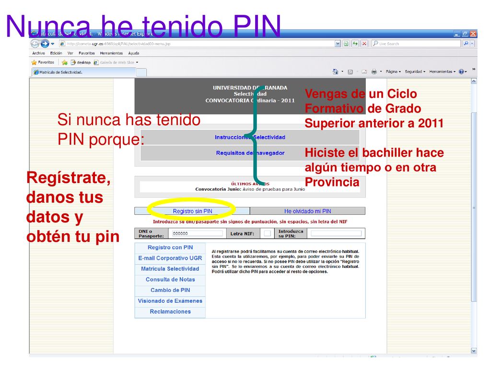Image resolution: width=491 pixels, height=368 pixels.
Task: Open a new tab with the blank tab button
Action: point(141,73)
